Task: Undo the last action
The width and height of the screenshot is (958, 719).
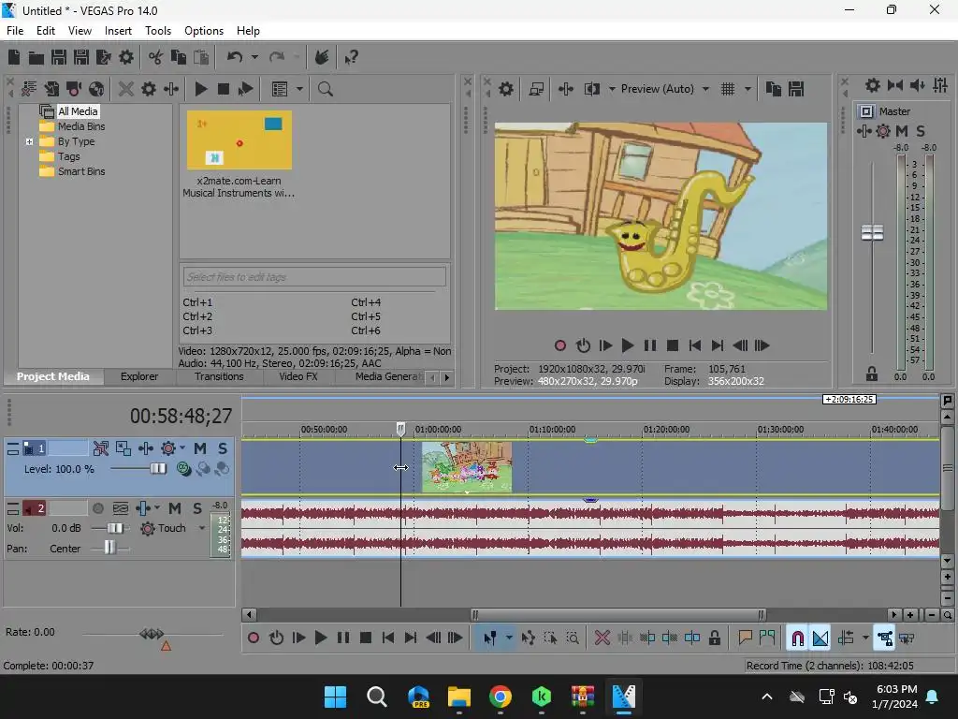Action: 235,57
